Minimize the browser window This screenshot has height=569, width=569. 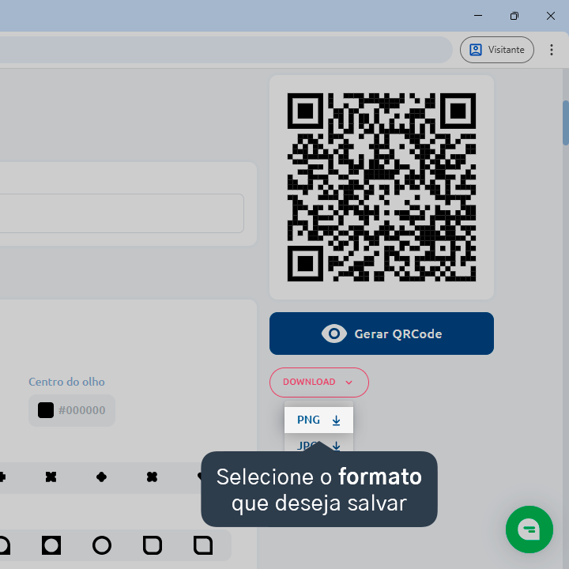[478, 16]
